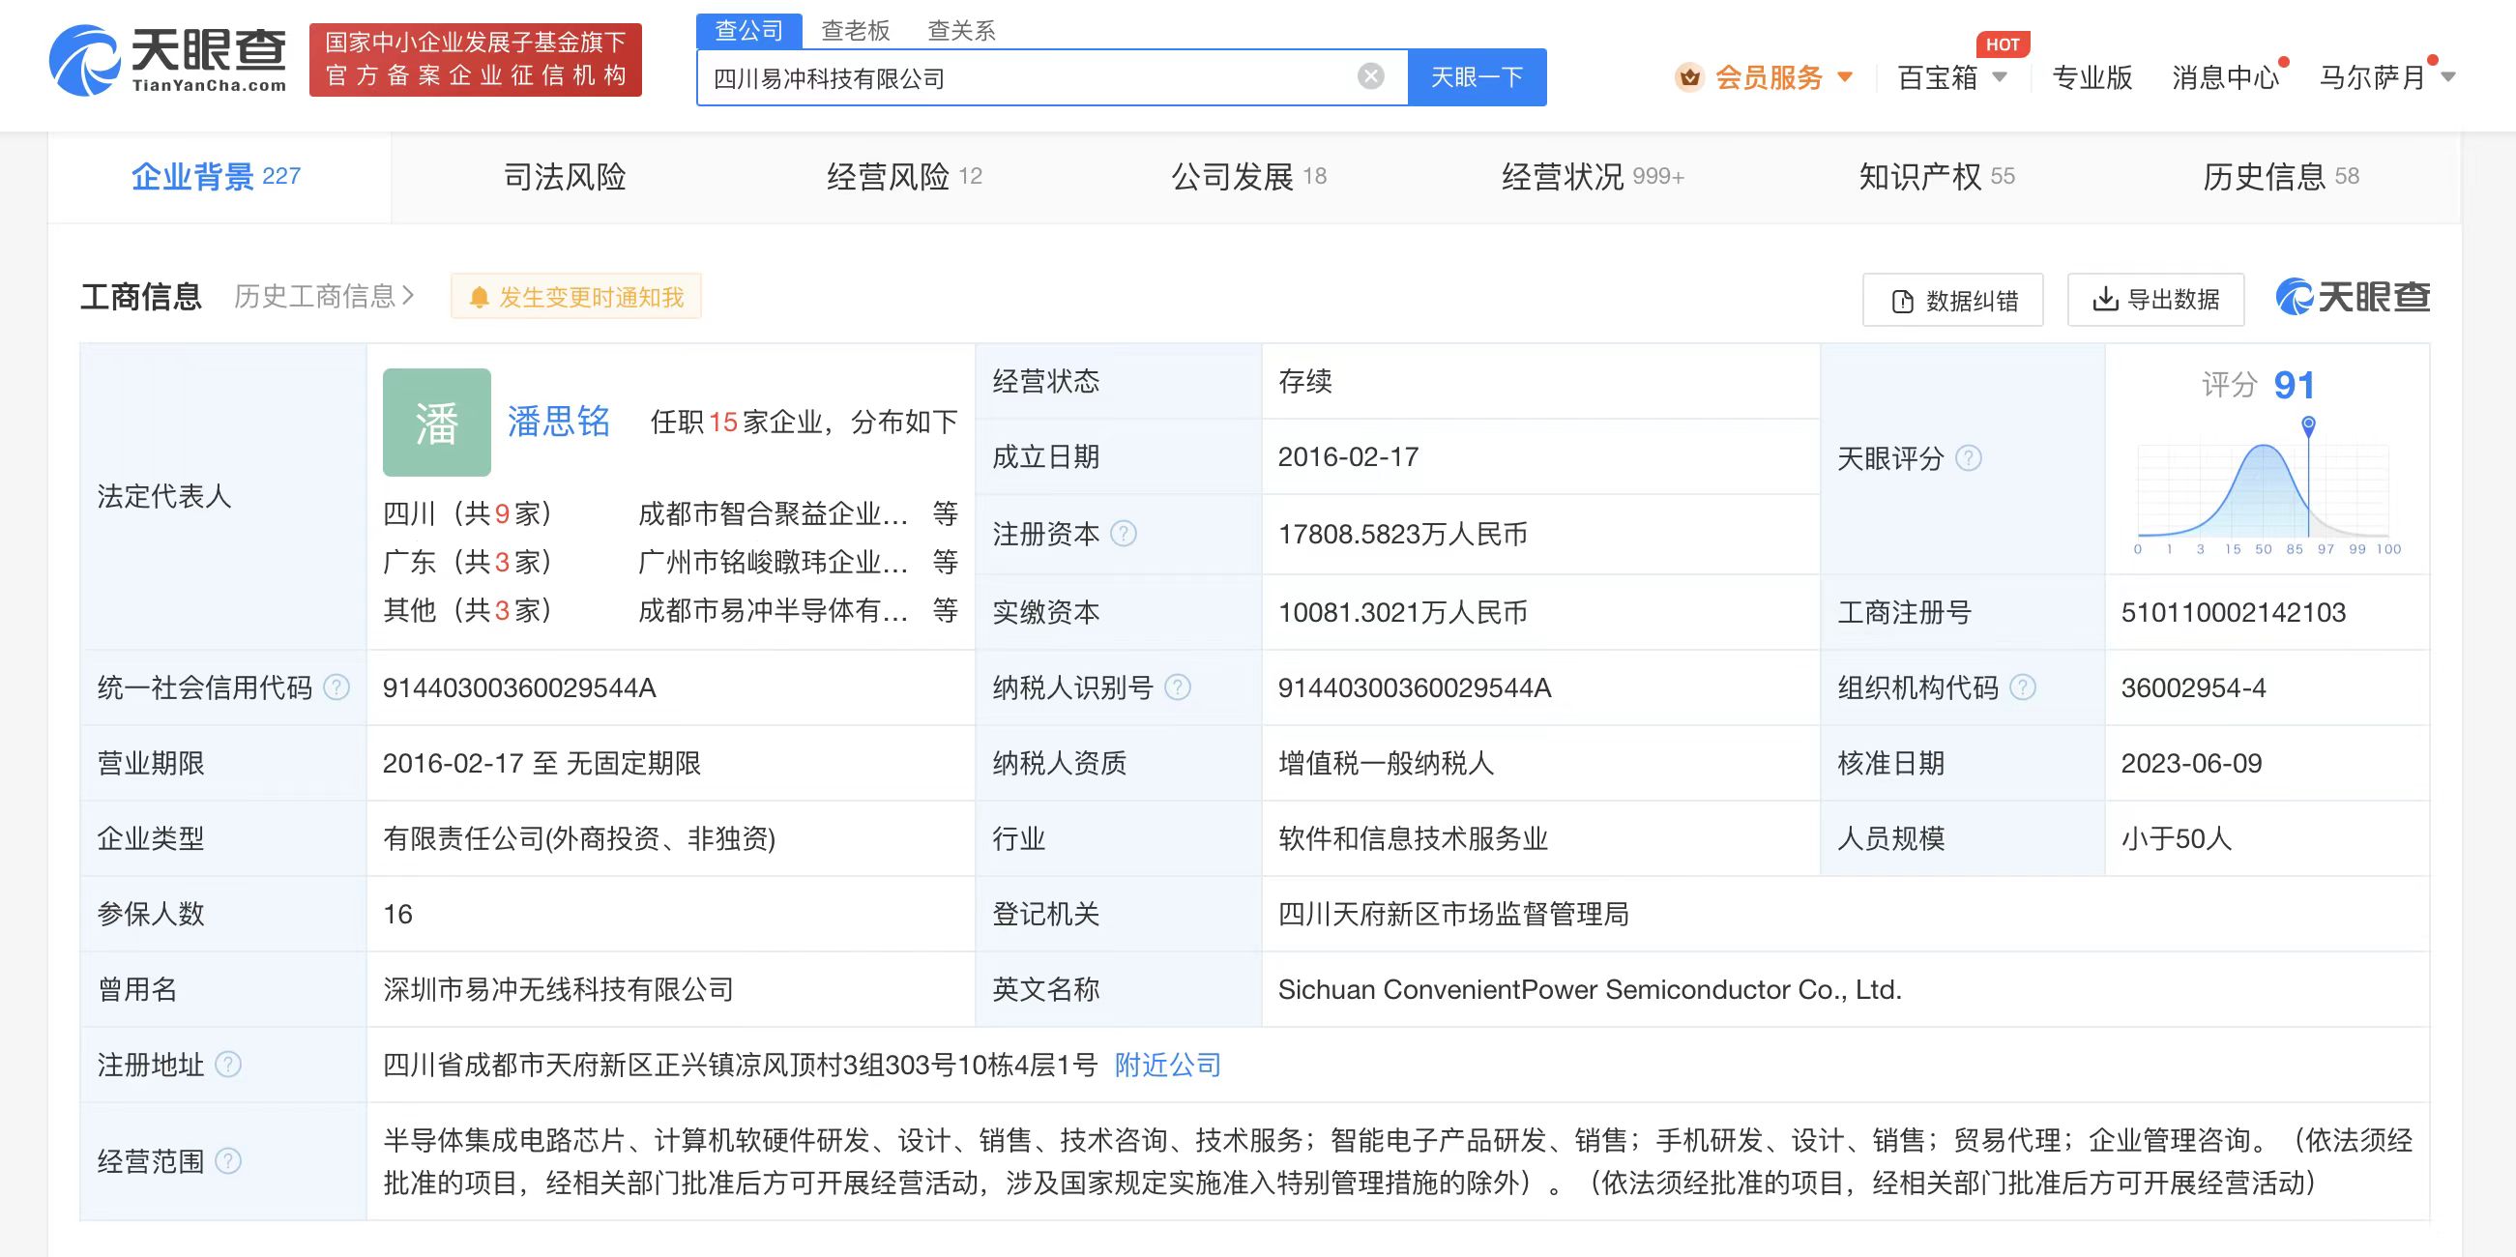The height and width of the screenshot is (1257, 2516).
Task: Open the 司法风险 tab
Action: click(565, 177)
